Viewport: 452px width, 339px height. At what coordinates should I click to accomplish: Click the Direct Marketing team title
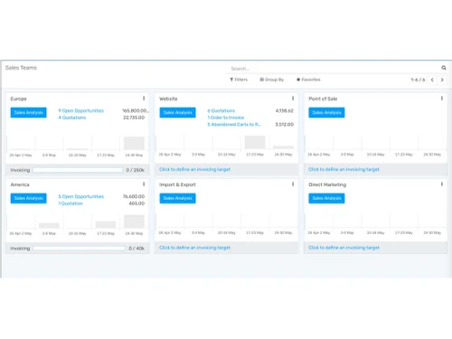point(327,184)
